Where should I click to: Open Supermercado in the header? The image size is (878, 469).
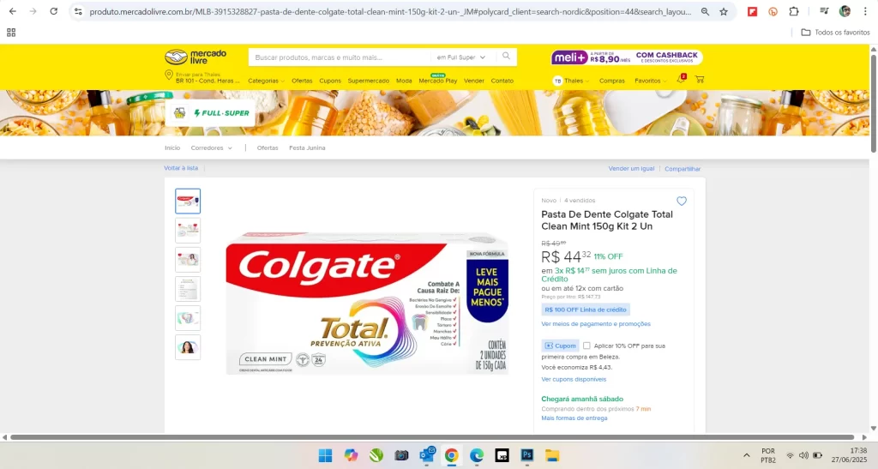tap(369, 81)
